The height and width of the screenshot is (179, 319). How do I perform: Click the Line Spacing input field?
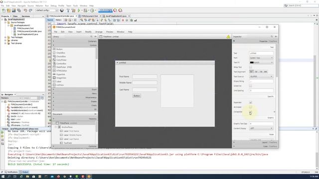point(261,90)
